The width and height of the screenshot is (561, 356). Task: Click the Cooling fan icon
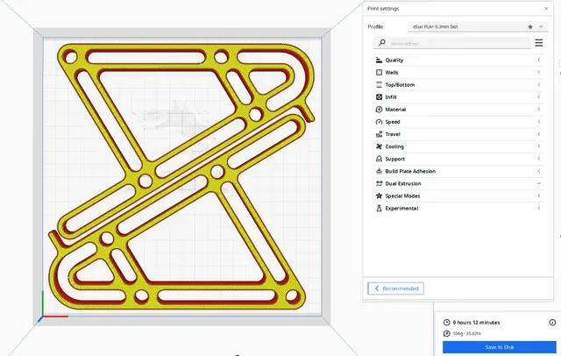coord(379,146)
